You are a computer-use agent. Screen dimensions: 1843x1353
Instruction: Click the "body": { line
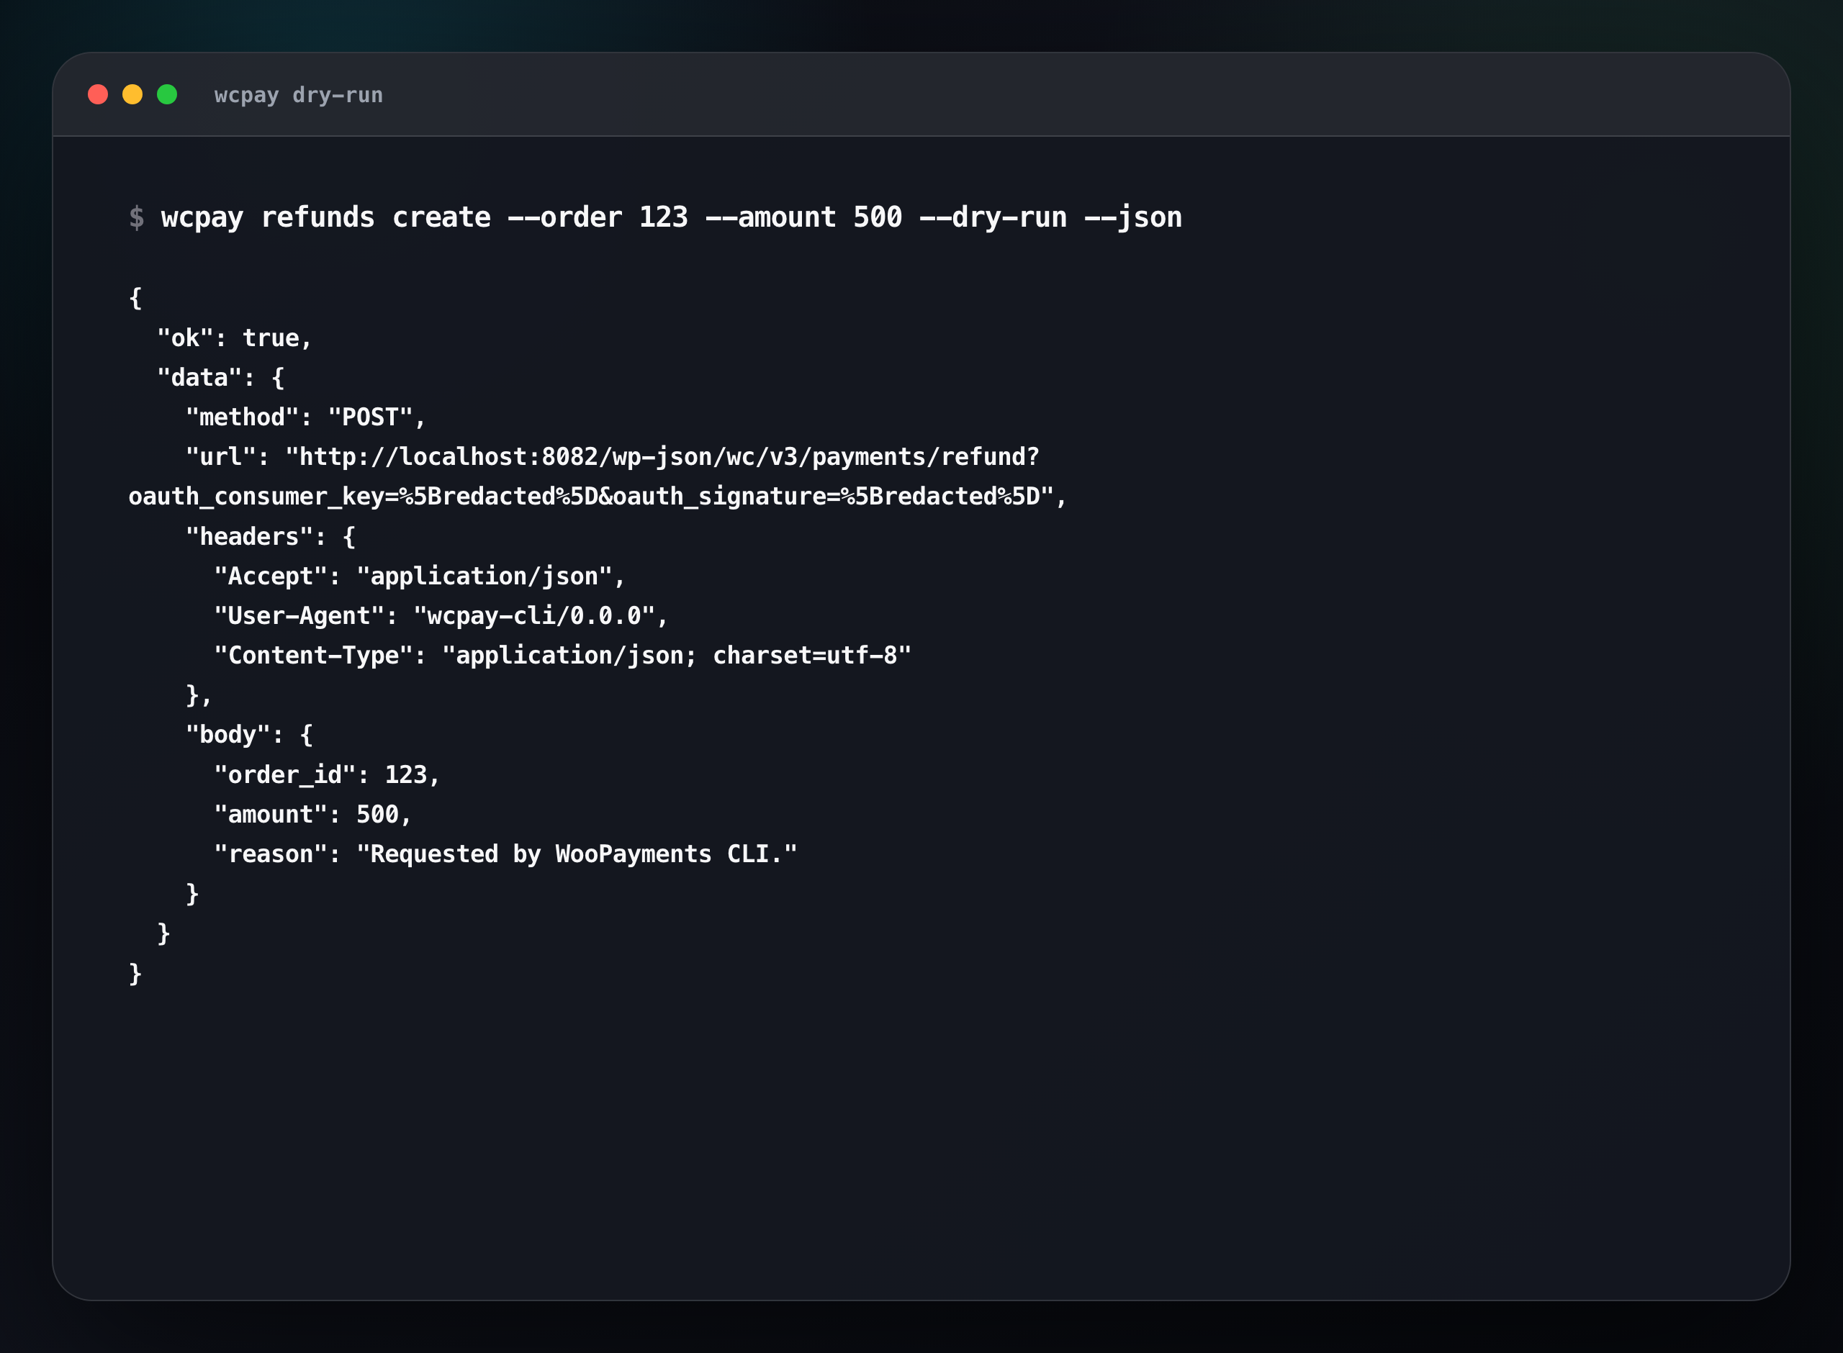pos(249,736)
